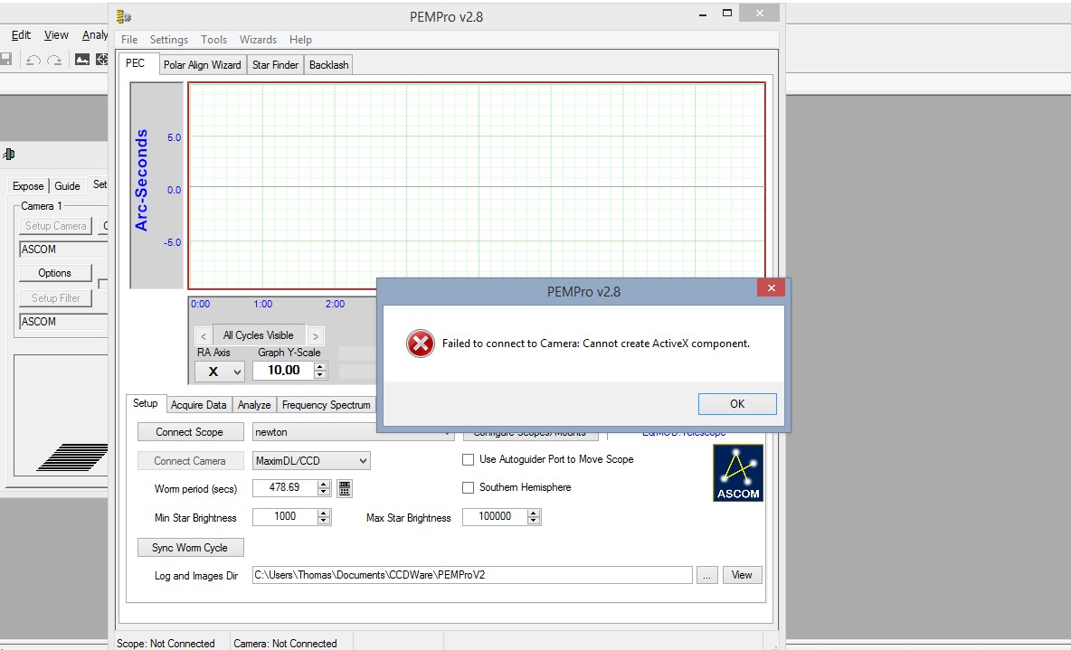Select the PEC tab
Viewport: 1071px width, 650px height.
click(x=136, y=63)
